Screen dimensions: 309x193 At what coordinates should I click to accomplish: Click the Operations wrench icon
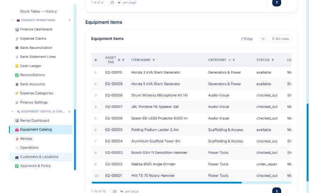[x=17, y=148]
